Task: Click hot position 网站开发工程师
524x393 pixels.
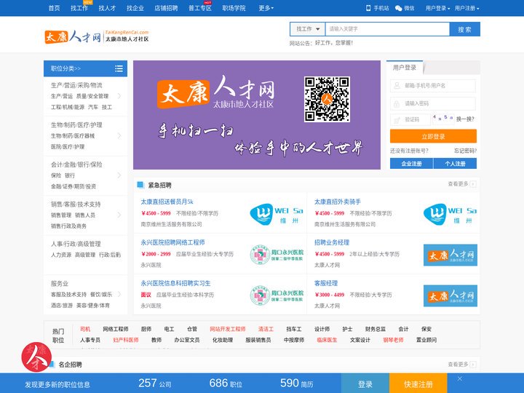Action: pyautogui.click(x=228, y=329)
